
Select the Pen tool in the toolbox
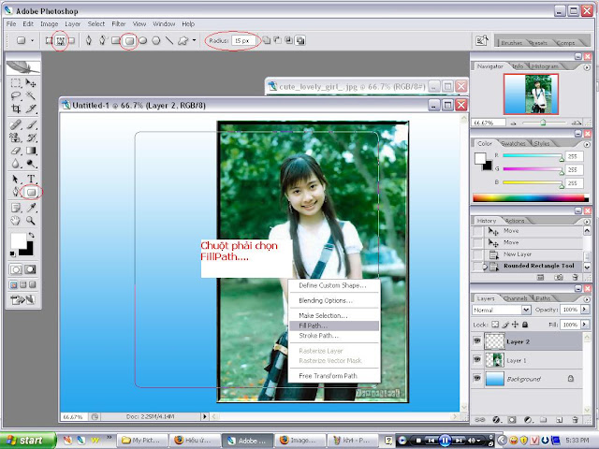tap(16, 192)
